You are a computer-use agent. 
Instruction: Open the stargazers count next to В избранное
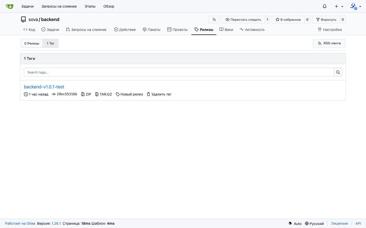tap(307, 20)
